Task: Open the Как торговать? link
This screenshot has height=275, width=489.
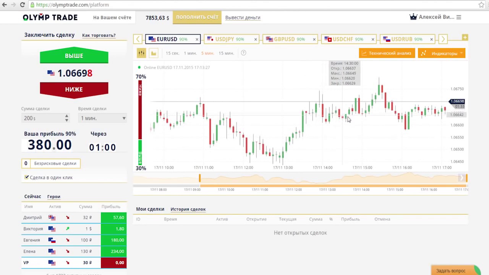Action: coord(99,35)
